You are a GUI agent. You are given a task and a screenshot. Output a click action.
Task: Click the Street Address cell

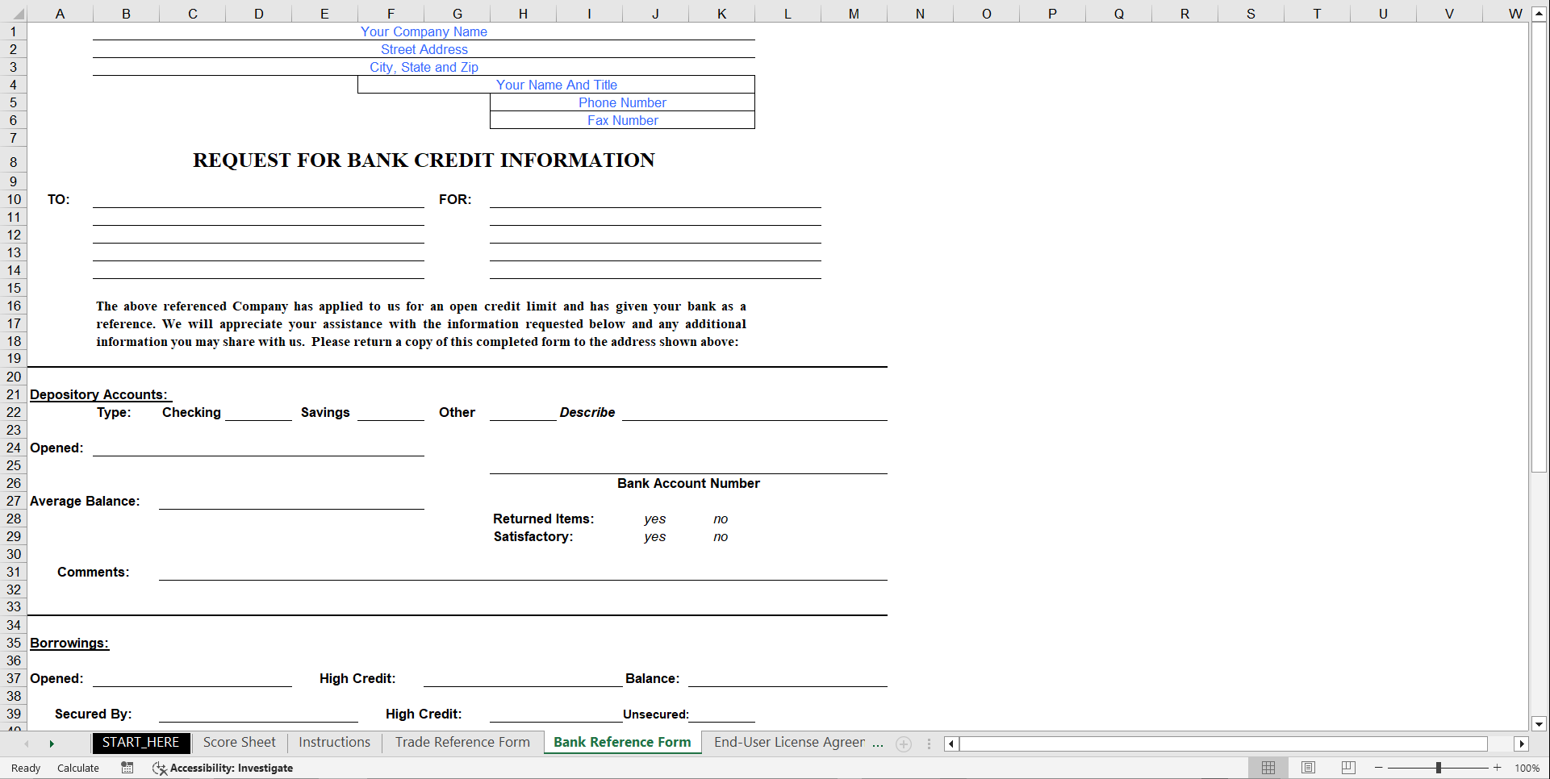click(424, 49)
